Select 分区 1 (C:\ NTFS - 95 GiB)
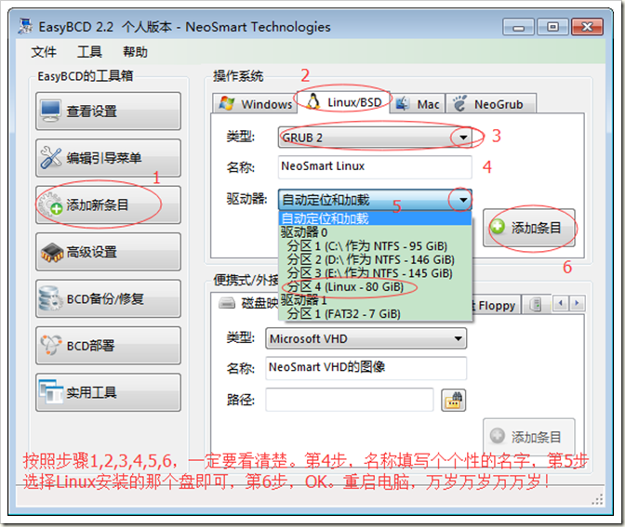 point(375,245)
